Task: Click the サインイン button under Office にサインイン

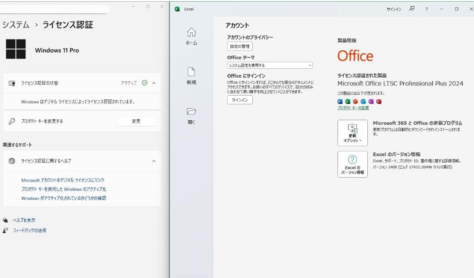Action: tap(239, 100)
